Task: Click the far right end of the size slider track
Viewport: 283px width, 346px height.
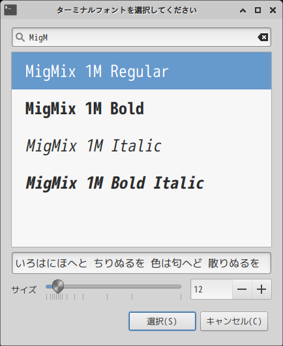Action: pos(180,287)
